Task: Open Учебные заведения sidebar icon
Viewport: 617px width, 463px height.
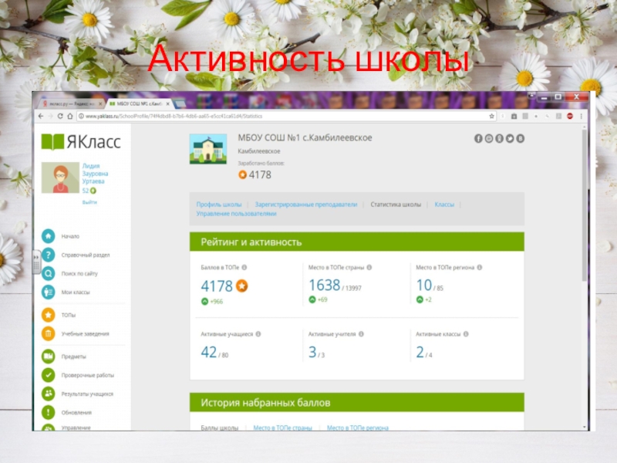Action: point(49,333)
